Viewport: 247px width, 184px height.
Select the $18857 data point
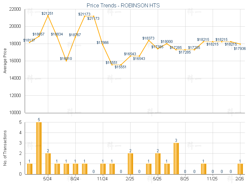click(39, 36)
